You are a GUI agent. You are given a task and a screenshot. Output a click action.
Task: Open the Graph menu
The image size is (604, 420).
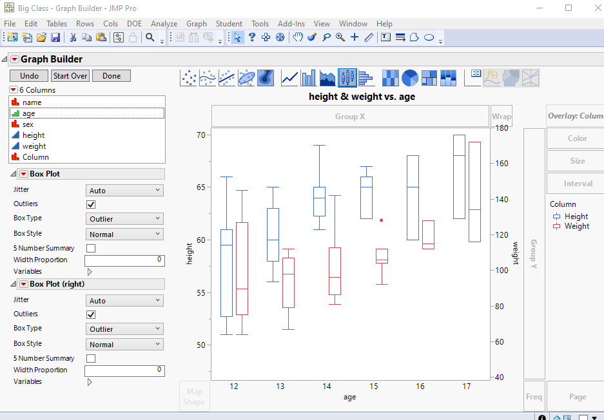tap(197, 24)
